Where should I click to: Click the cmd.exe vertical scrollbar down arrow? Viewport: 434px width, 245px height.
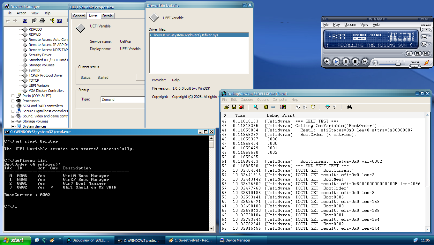point(211,228)
